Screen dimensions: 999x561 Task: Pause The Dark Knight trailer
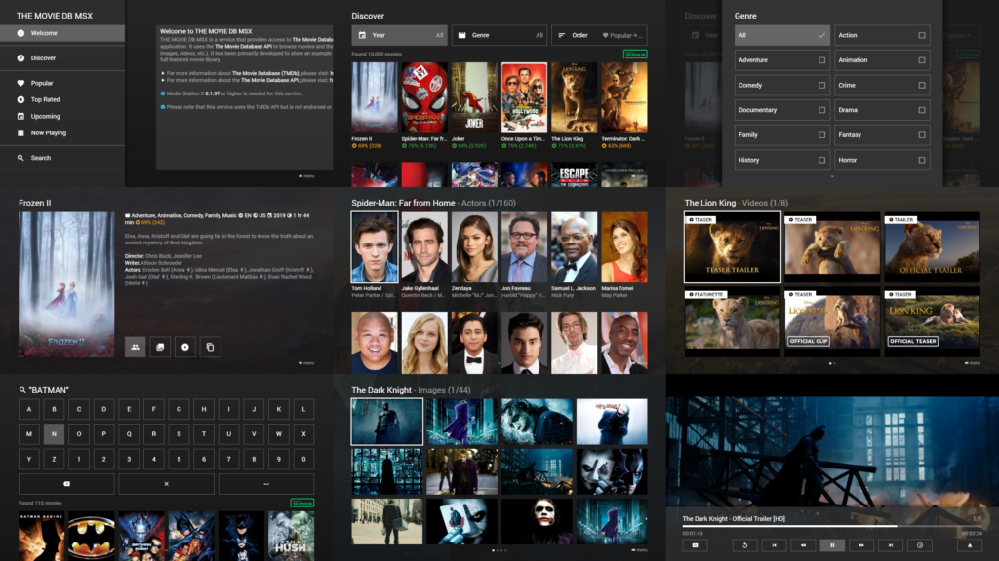(x=832, y=545)
